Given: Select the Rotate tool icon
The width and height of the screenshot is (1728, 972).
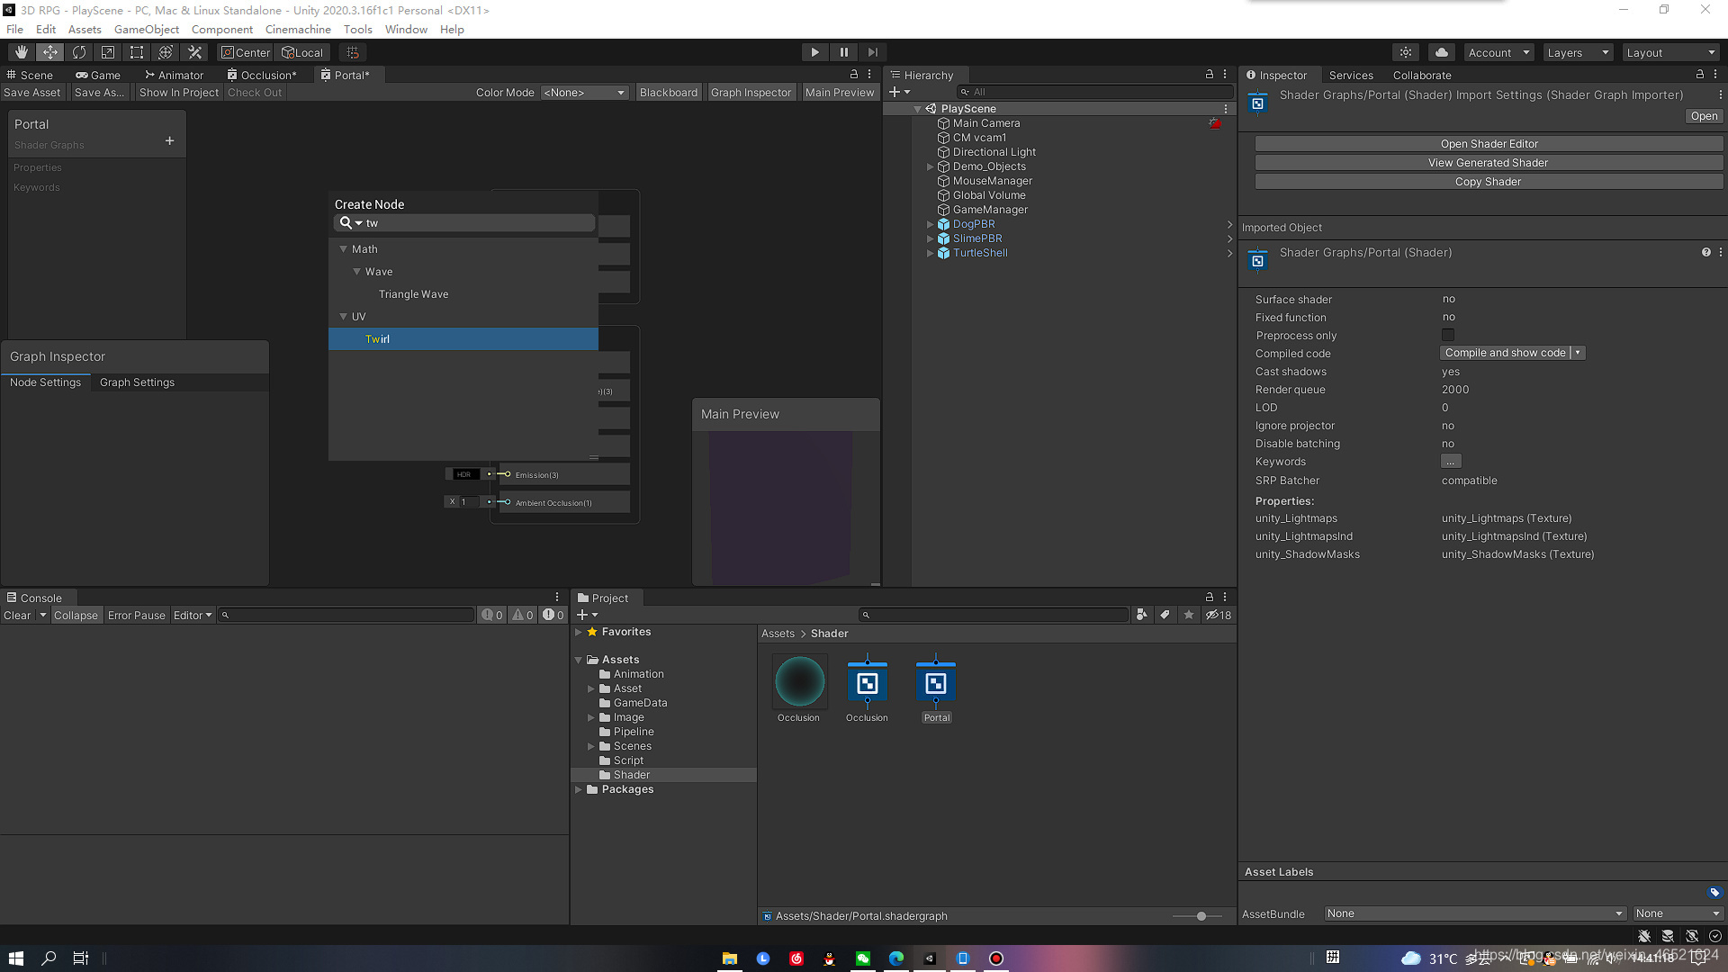Looking at the screenshot, I should click(x=79, y=52).
